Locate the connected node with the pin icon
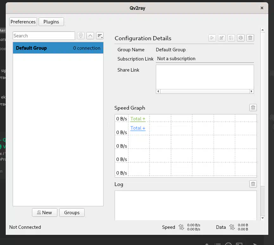Viewport: 274px width, 245px height. point(81,36)
